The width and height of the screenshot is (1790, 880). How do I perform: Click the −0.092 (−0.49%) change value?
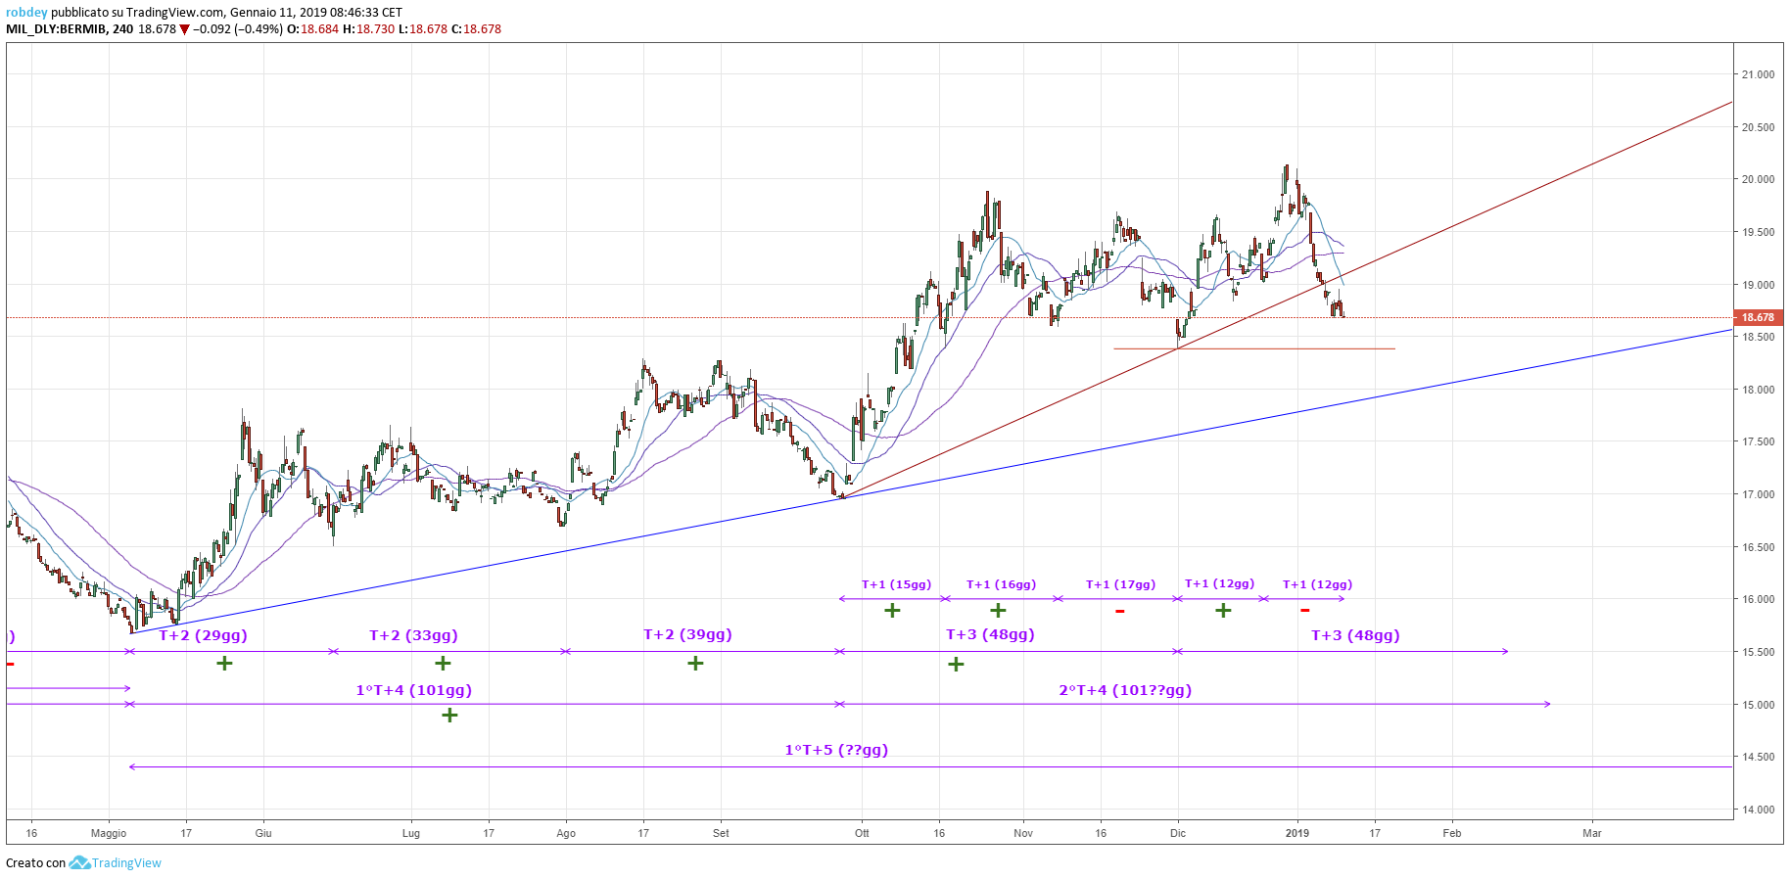click(238, 29)
